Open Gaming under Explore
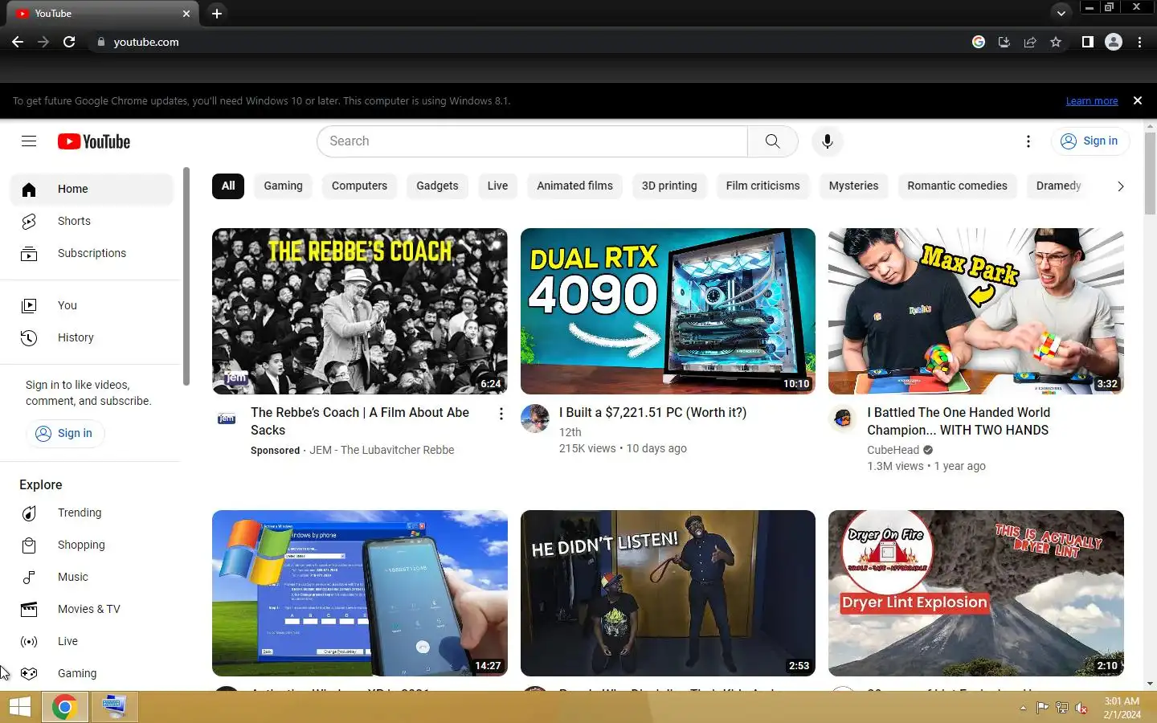 (x=92, y=673)
